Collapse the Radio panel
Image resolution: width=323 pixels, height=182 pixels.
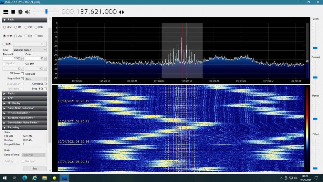click(25, 20)
